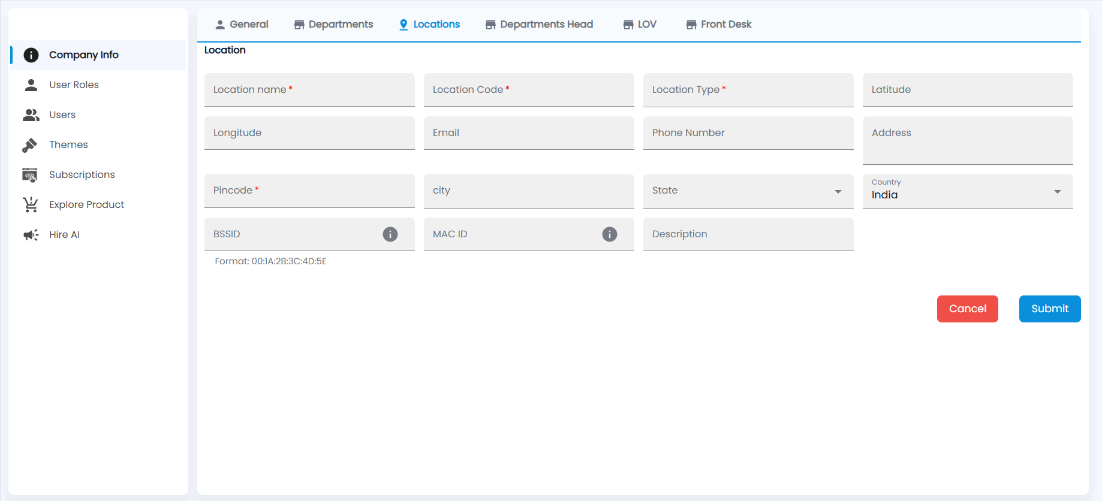Click the Hire AI megaphone icon
The height and width of the screenshot is (501, 1102).
[31, 234]
